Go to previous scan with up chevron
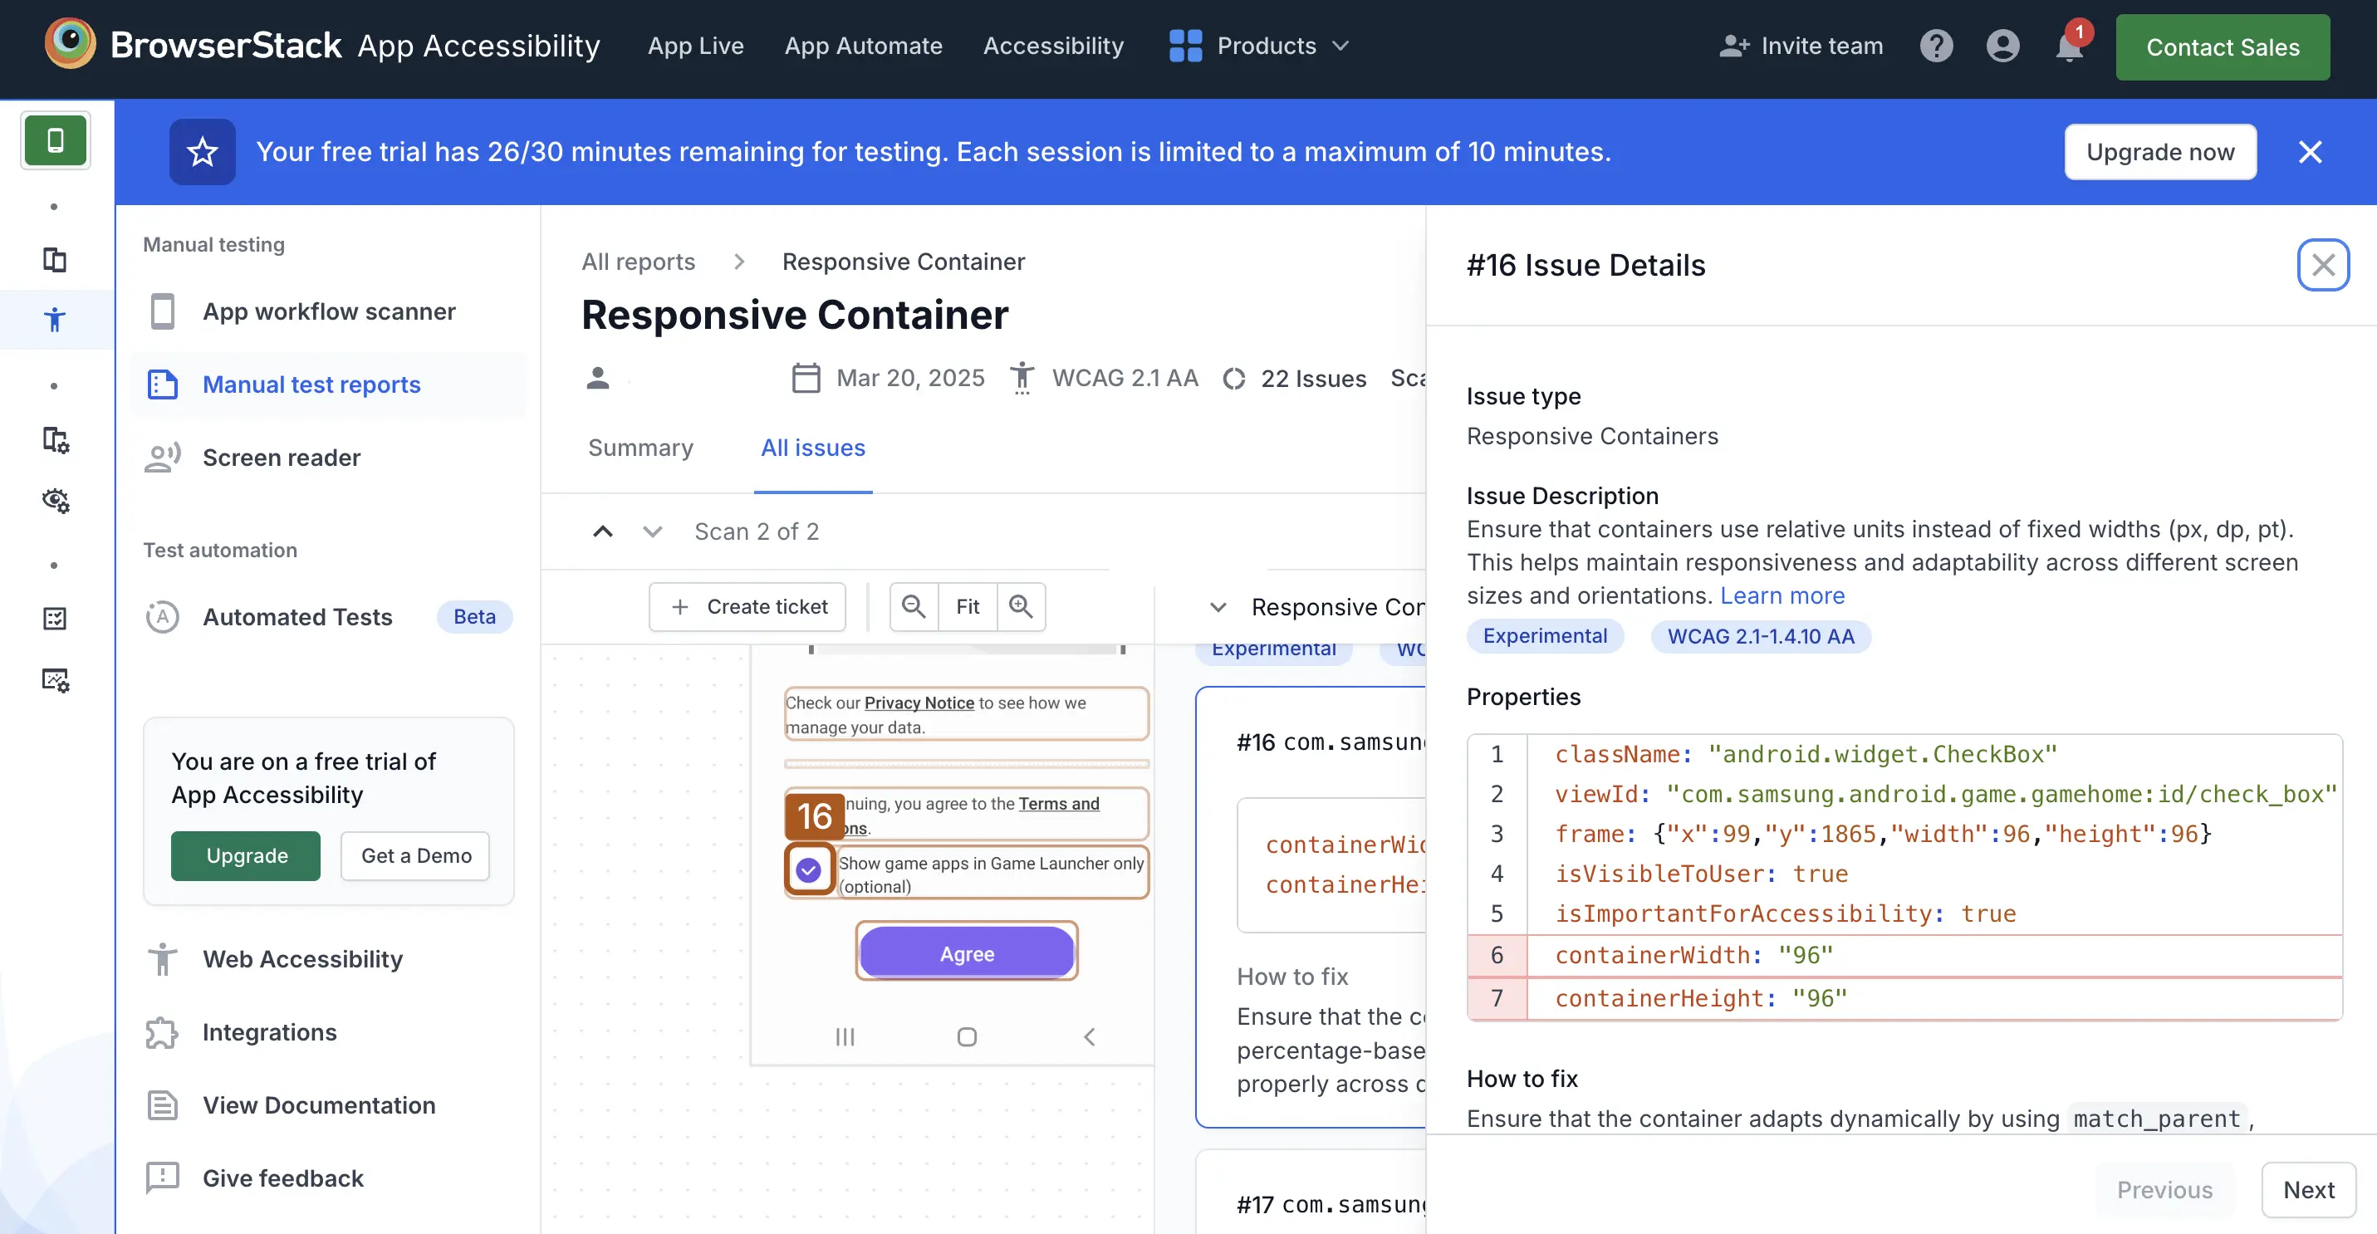This screenshot has height=1234, width=2377. [602, 531]
